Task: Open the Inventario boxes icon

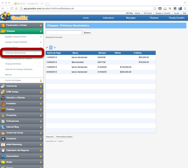Action: 3,103
